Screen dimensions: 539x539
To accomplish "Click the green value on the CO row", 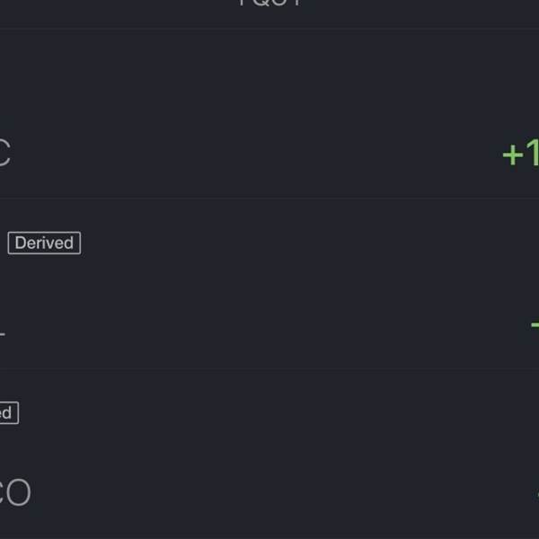I will pos(536,493).
